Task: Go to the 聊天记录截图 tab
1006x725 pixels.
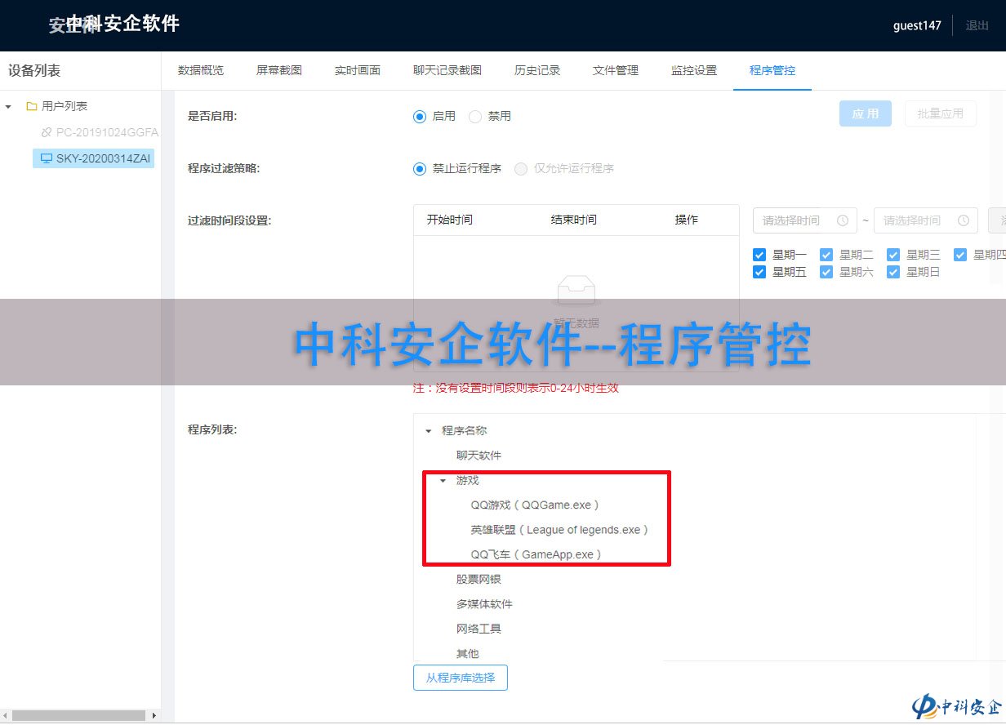Action: tap(447, 70)
